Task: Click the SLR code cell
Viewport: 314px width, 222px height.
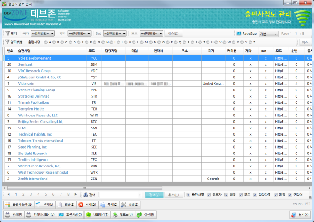Action: [x=94, y=154]
